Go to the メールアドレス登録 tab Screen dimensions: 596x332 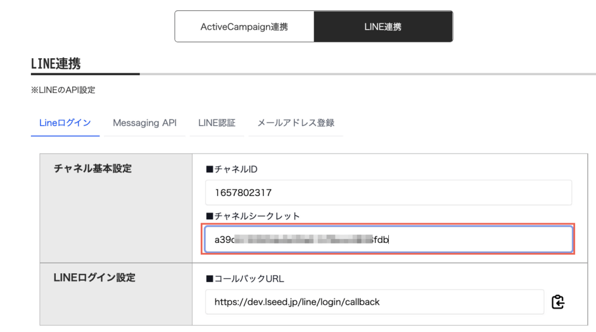(x=296, y=123)
